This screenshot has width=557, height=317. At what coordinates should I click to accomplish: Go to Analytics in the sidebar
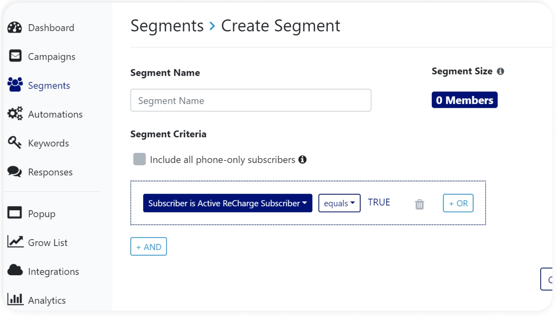point(47,300)
